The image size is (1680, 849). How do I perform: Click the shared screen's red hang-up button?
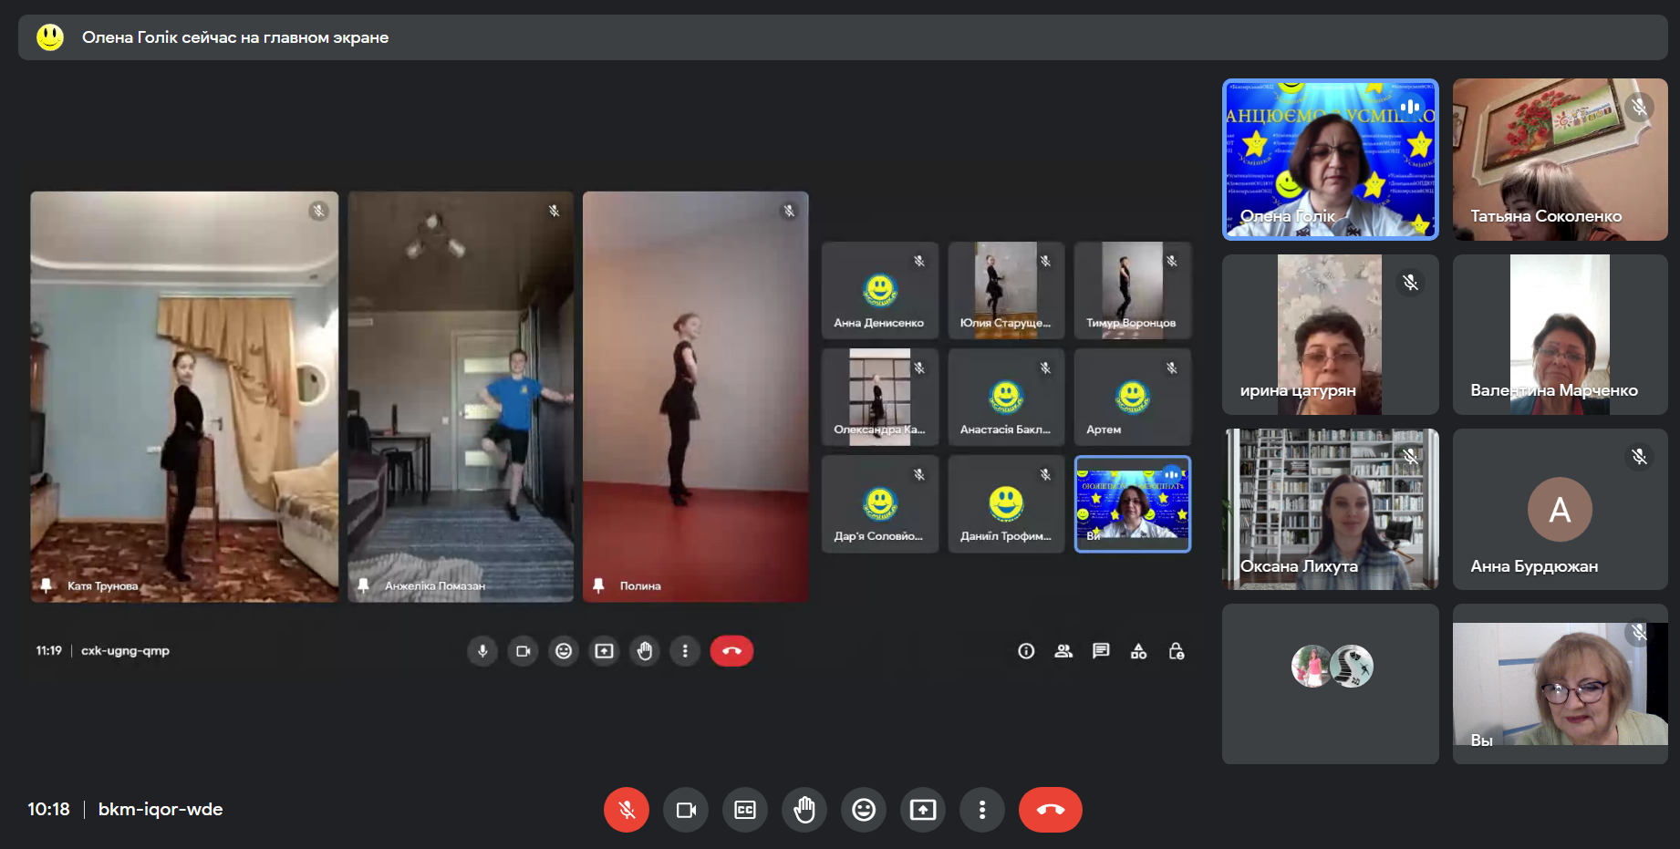click(x=731, y=651)
